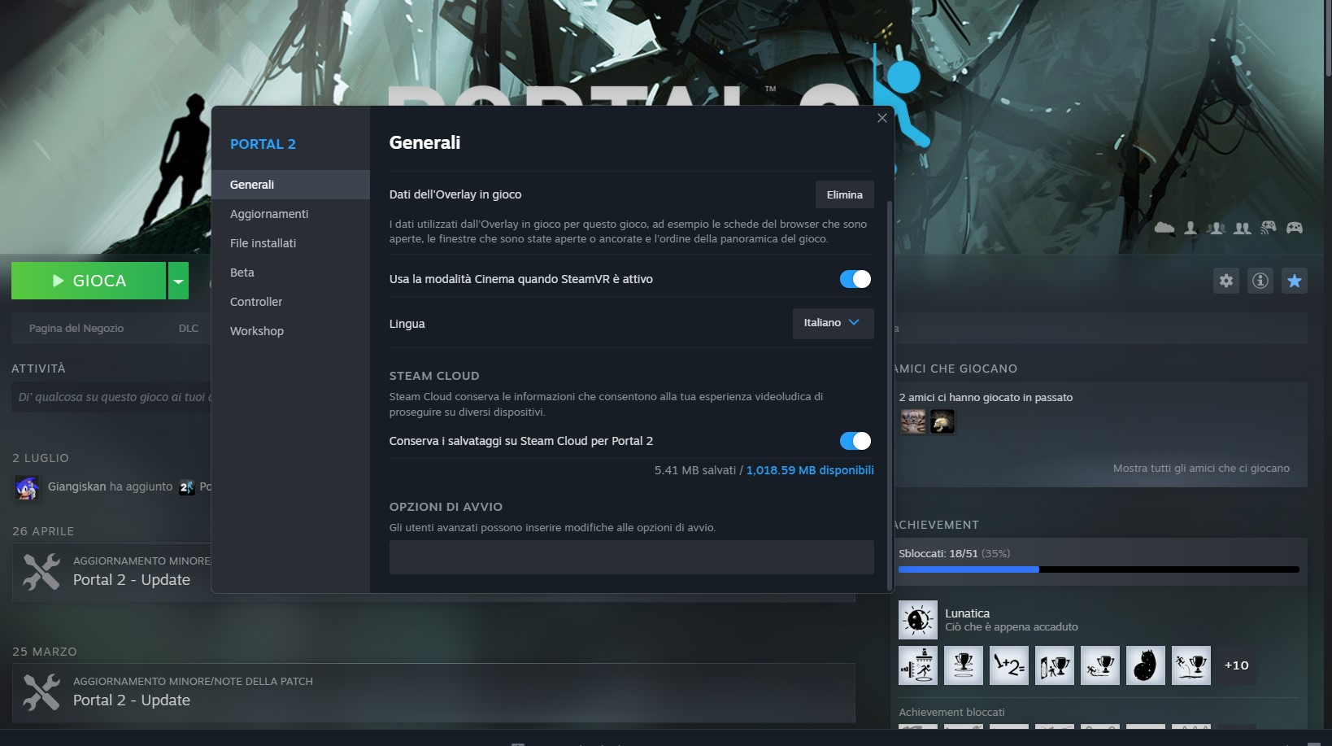
Task: Click first friend avatar under friends who played
Action: click(913, 421)
